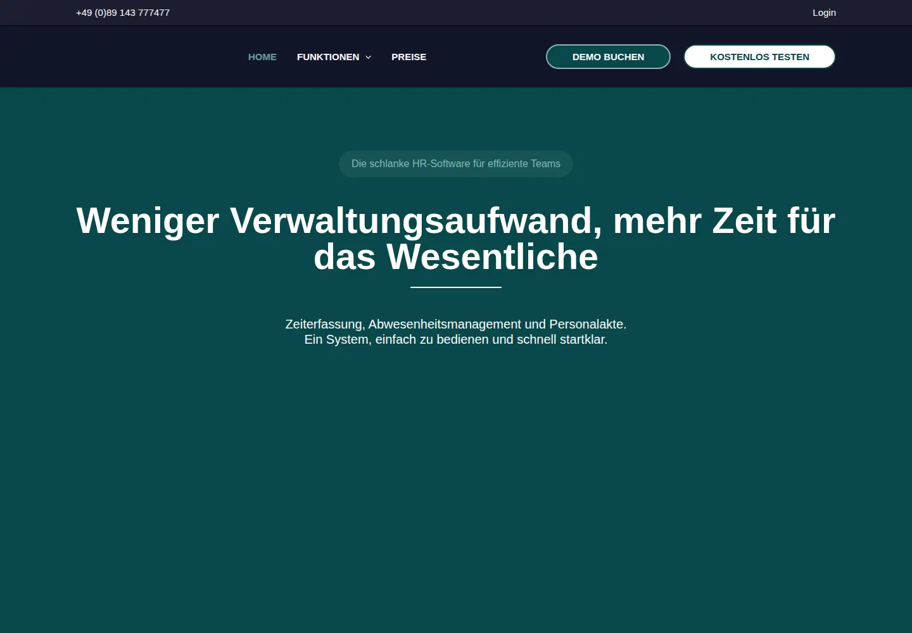The height and width of the screenshot is (633, 912).
Task: Expand the FUNKTIONEN dropdown chevron
Action: pos(368,57)
